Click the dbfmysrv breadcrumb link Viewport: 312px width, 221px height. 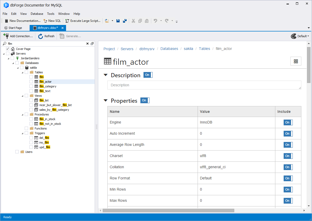click(x=147, y=49)
